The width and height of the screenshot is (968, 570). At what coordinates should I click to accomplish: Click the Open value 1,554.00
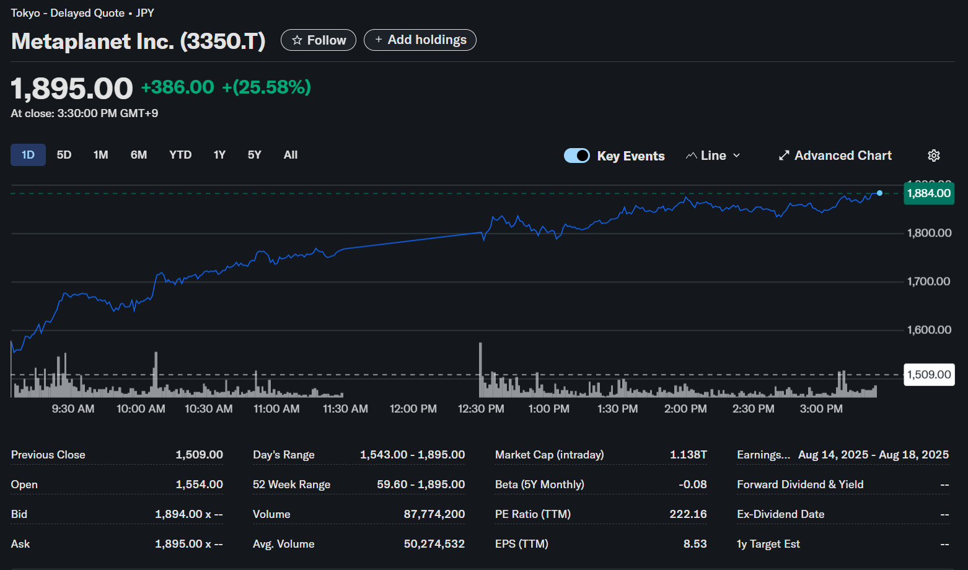click(x=199, y=484)
